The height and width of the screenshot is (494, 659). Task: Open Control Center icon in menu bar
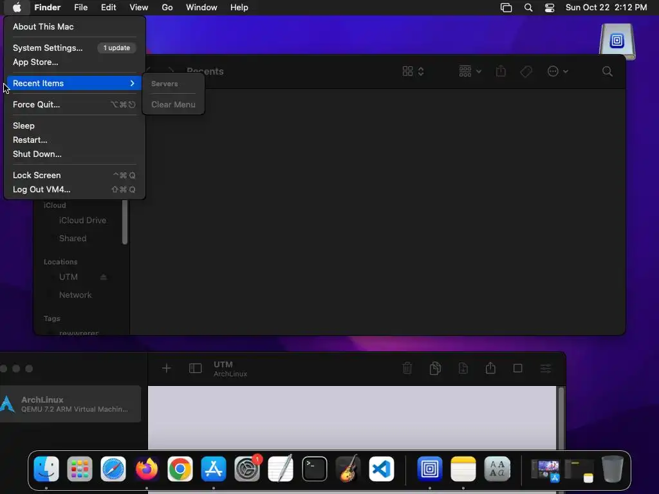(x=550, y=8)
